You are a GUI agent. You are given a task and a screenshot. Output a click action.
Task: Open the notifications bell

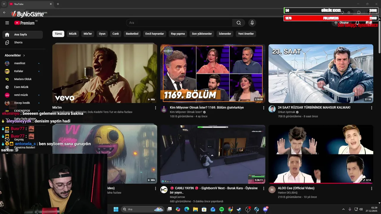click(357, 23)
